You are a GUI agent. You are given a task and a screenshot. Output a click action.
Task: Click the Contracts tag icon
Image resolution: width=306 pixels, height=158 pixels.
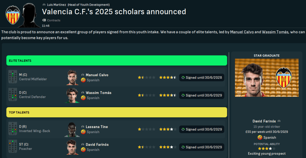[44, 20]
